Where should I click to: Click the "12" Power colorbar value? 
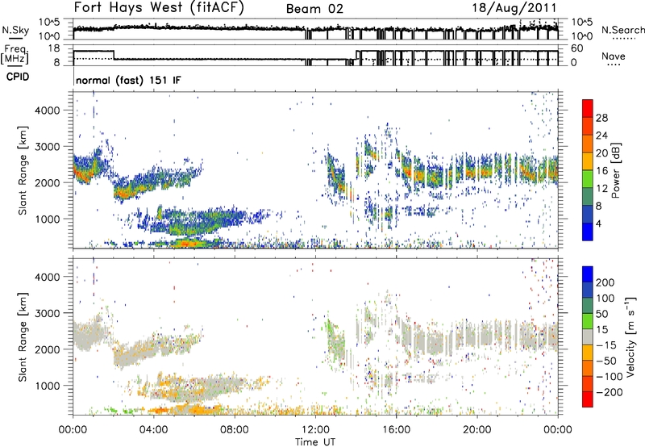pyautogui.click(x=601, y=189)
